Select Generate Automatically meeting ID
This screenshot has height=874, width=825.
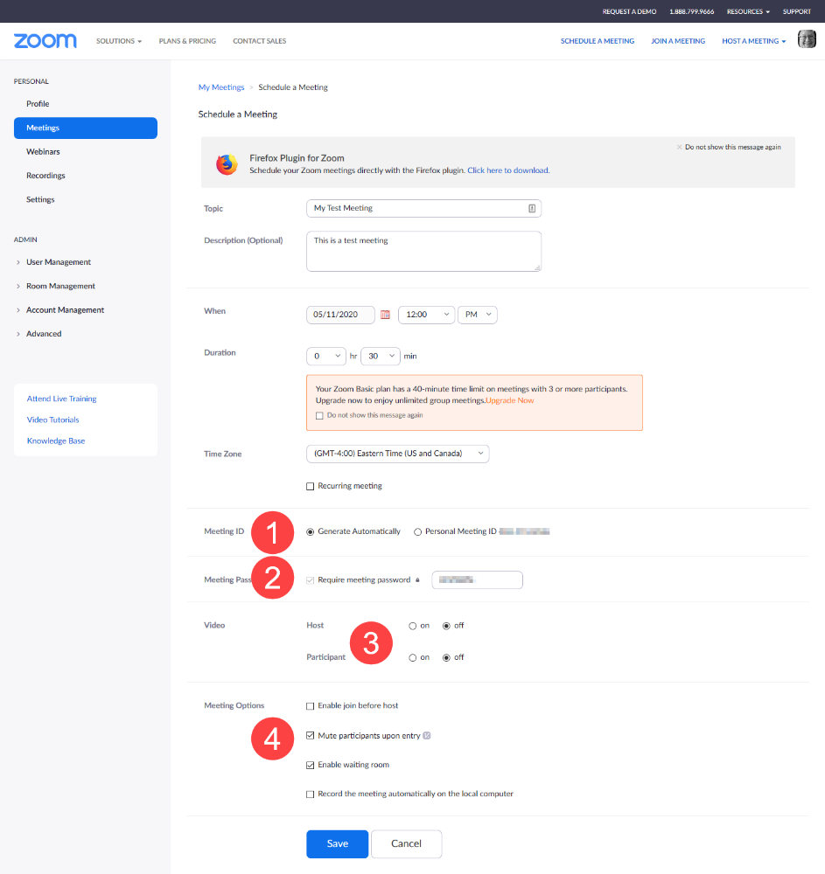coord(311,531)
